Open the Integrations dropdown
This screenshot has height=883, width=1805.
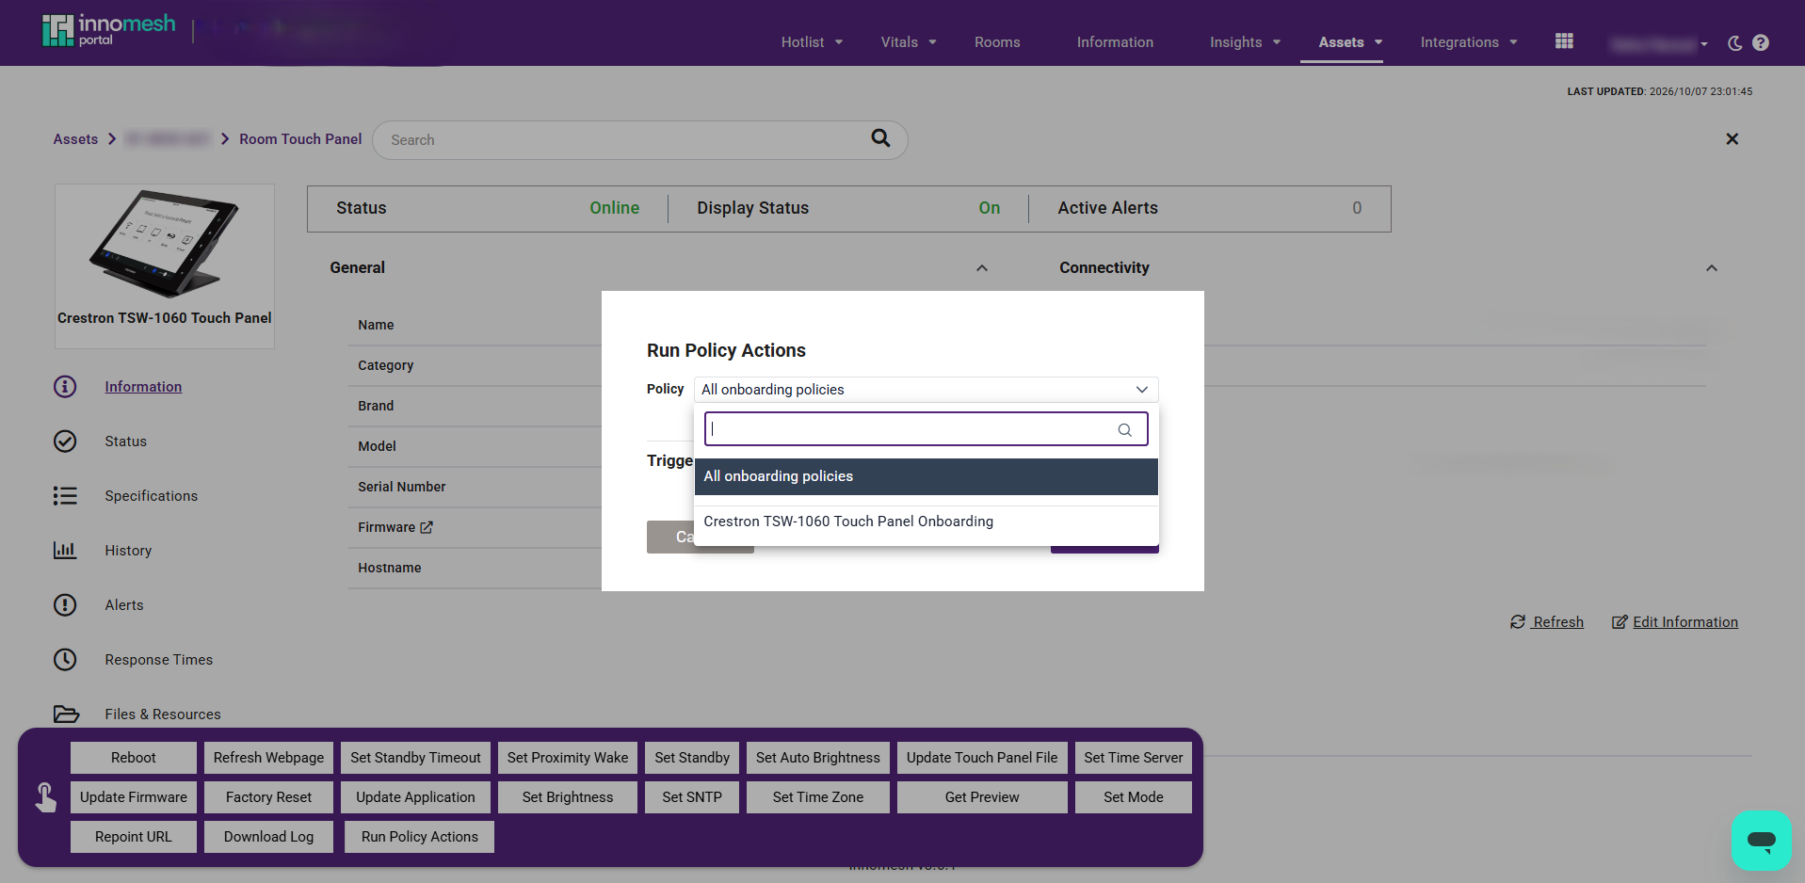point(1469,42)
